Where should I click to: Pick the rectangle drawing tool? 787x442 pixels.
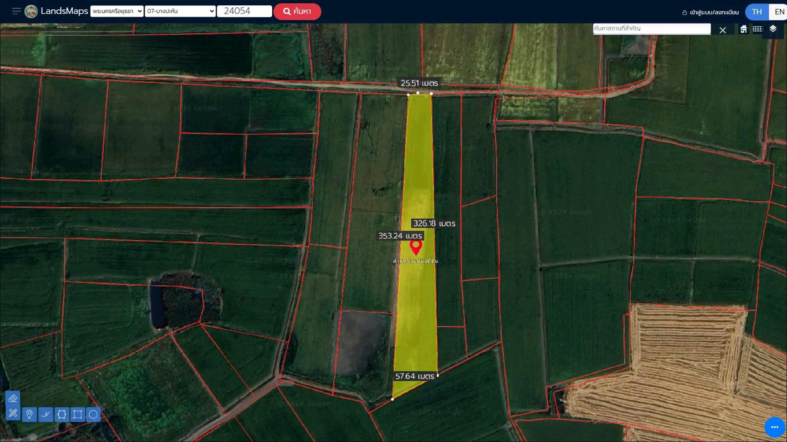coord(77,414)
